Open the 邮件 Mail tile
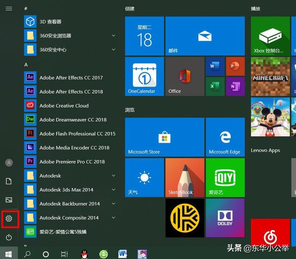The width and height of the screenshot is (296, 259). click(x=204, y=36)
